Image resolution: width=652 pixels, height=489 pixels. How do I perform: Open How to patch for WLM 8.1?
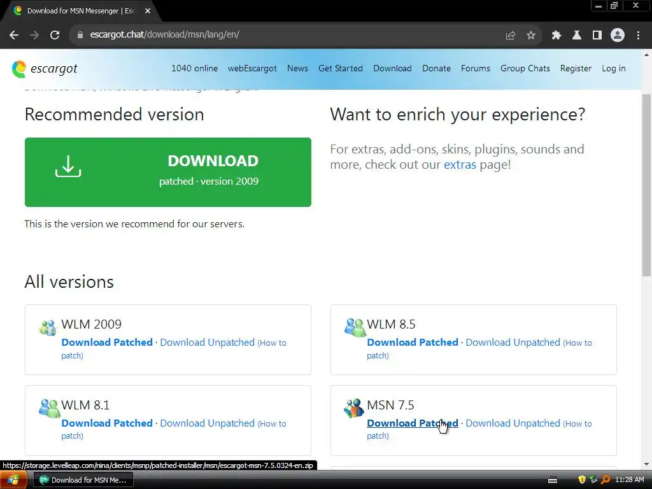click(x=174, y=430)
